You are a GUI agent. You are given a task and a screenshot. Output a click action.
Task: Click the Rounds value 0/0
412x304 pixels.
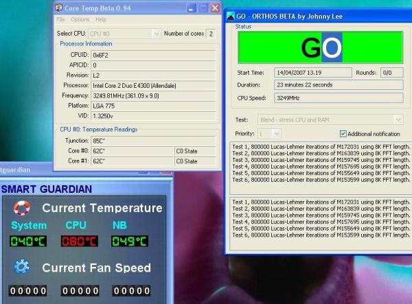pyautogui.click(x=392, y=73)
